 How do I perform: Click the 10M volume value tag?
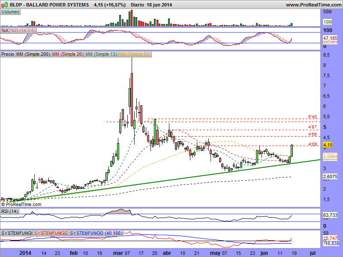pyautogui.click(x=328, y=22)
